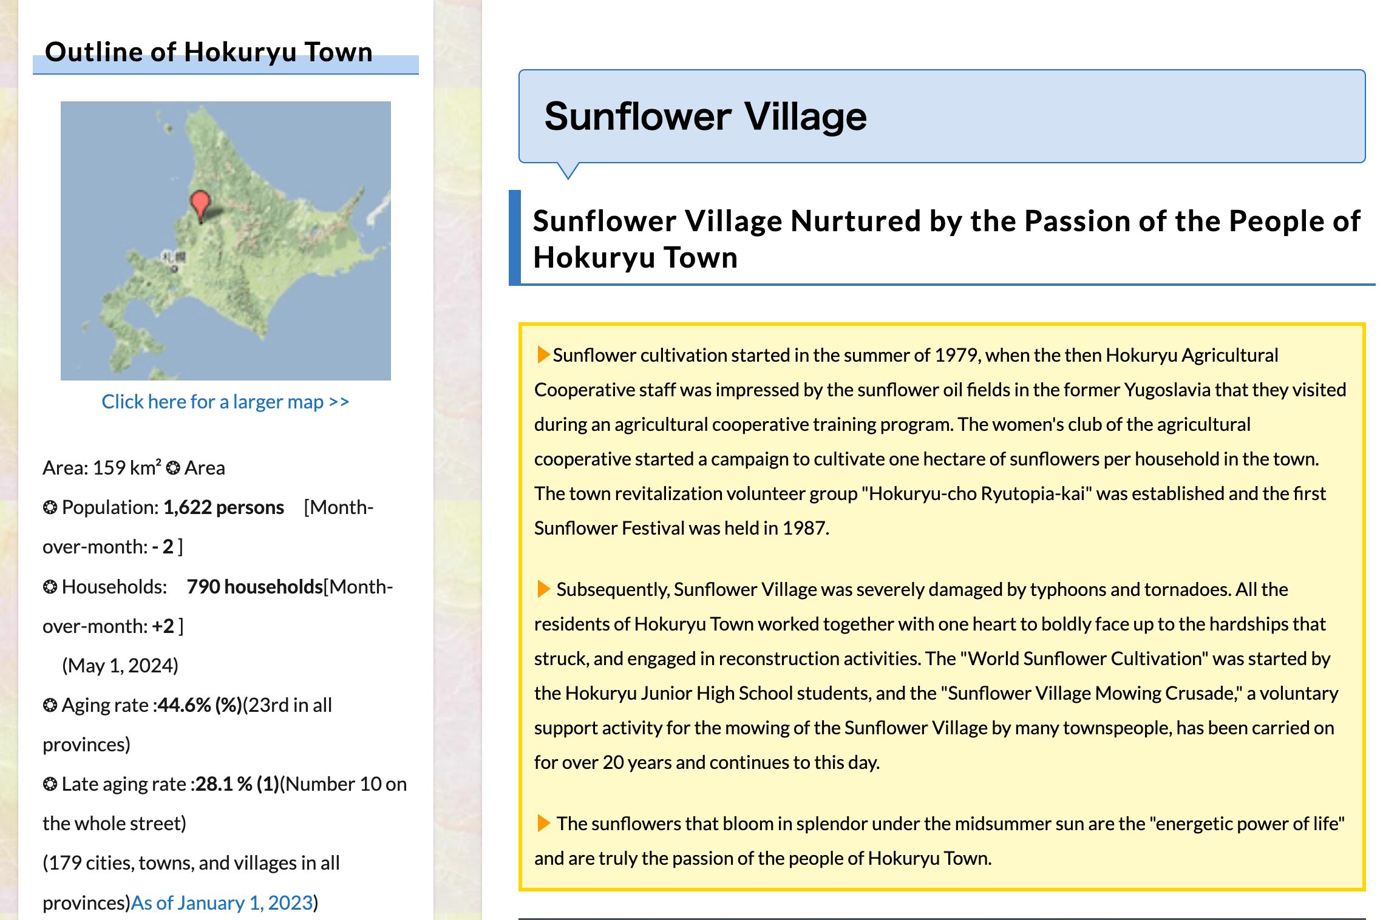1383x920 pixels.
Task: Open 'Click here for a larger map' link
Action: 225,402
